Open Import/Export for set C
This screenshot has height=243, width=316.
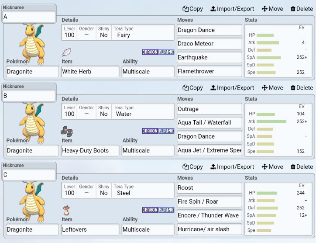pyautogui.click(x=232, y=167)
